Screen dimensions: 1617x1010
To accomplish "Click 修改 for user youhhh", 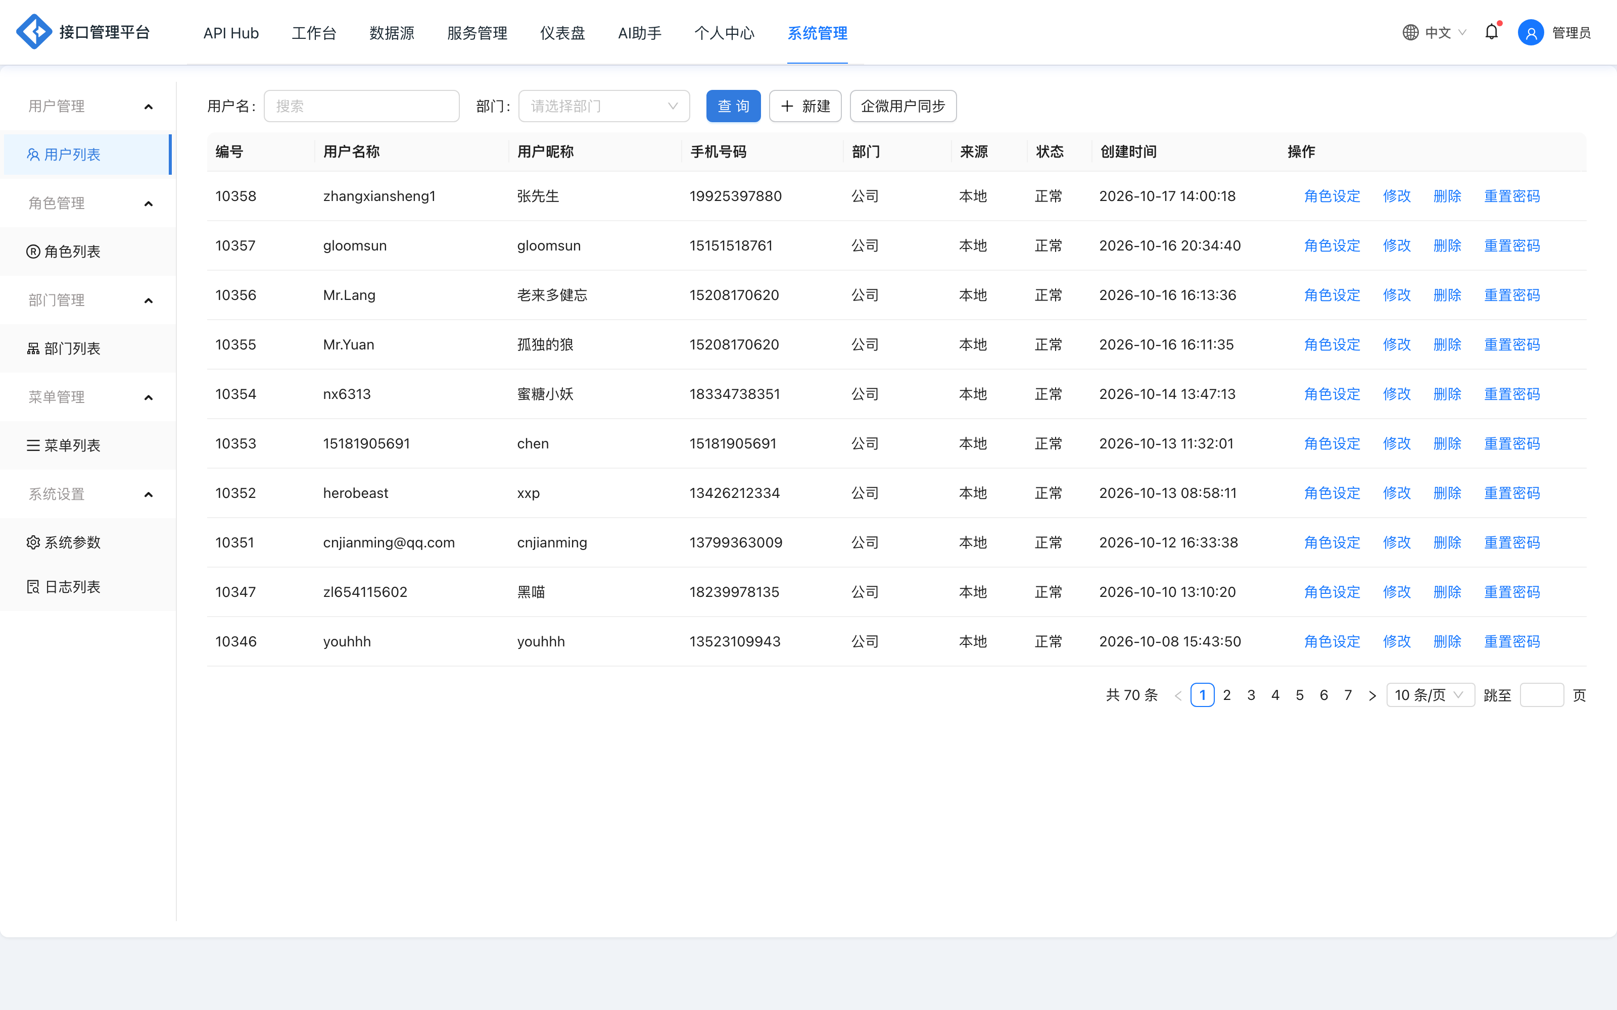I will pyautogui.click(x=1397, y=641).
